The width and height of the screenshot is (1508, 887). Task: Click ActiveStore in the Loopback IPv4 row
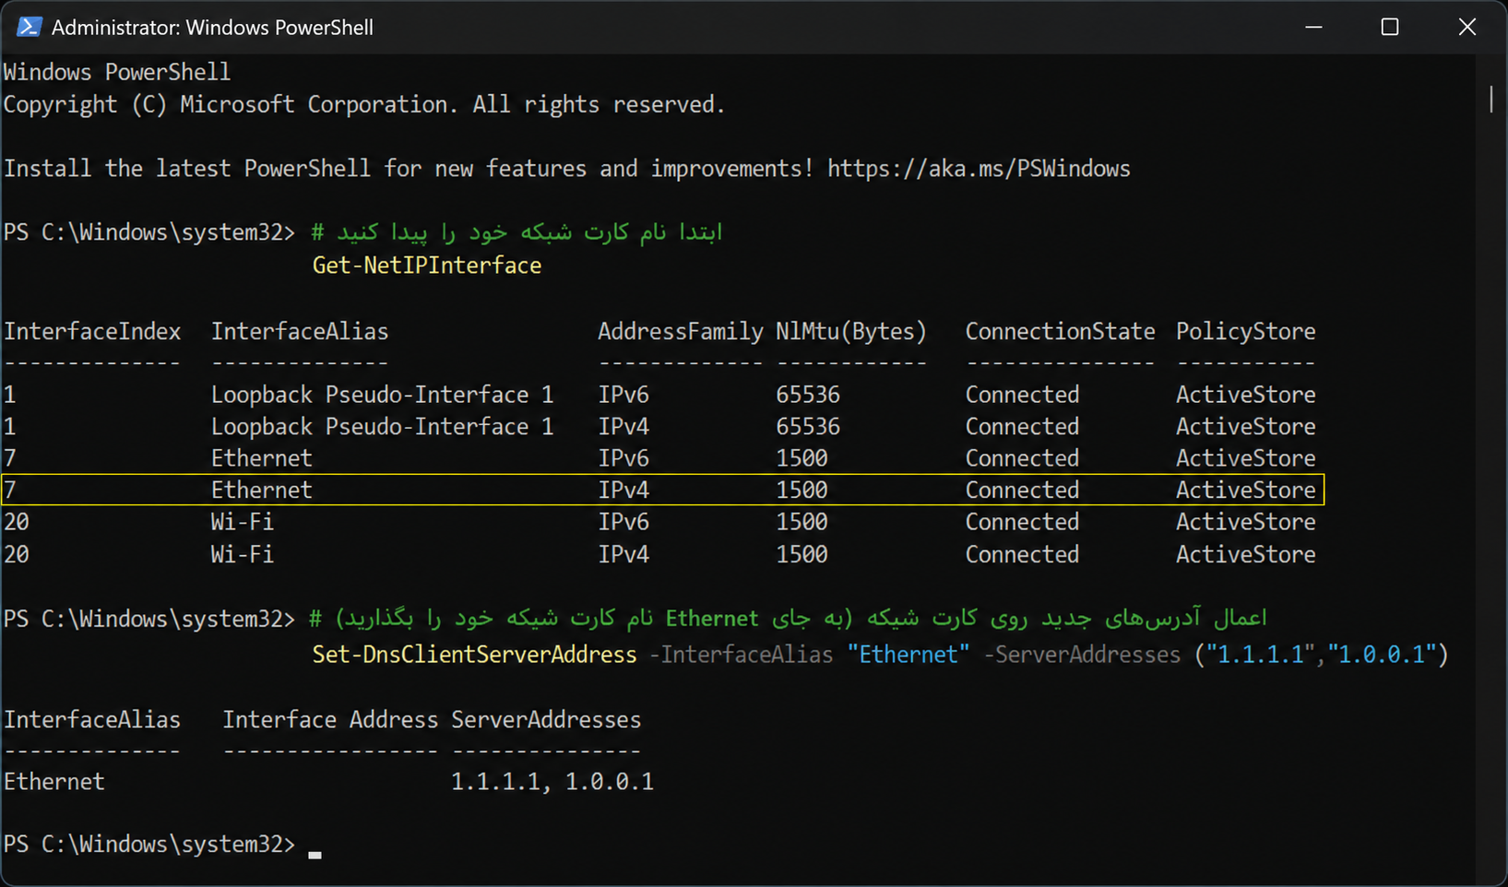point(1245,427)
